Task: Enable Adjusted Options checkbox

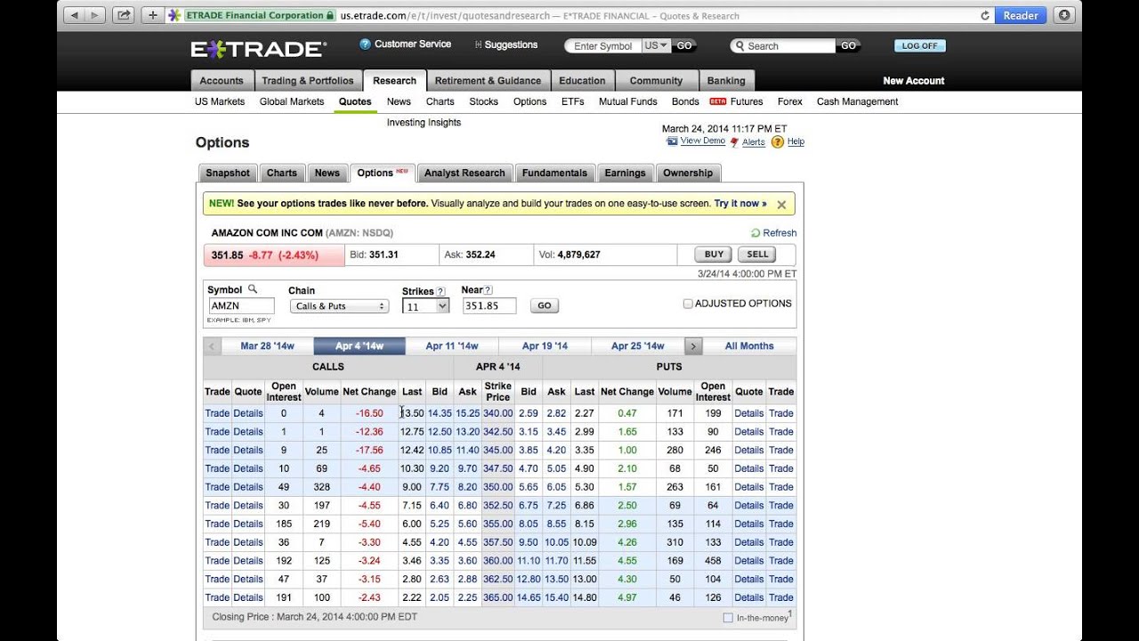Action: [688, 304]
